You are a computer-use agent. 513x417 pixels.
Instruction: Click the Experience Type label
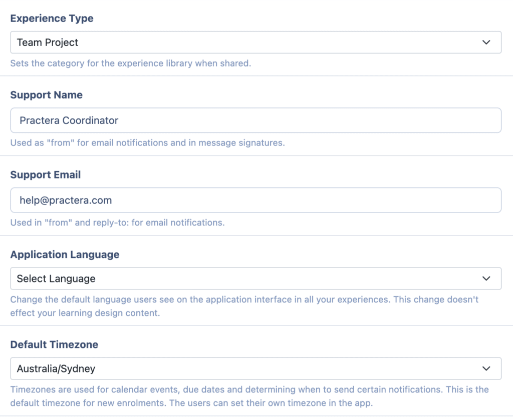52,18
